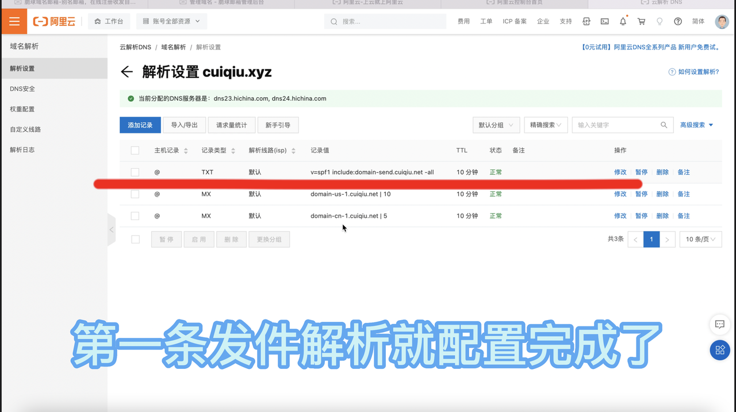This screenshot has width=736, height=412.
Task: Open the help question mark icon
Action: coord(678,21)
